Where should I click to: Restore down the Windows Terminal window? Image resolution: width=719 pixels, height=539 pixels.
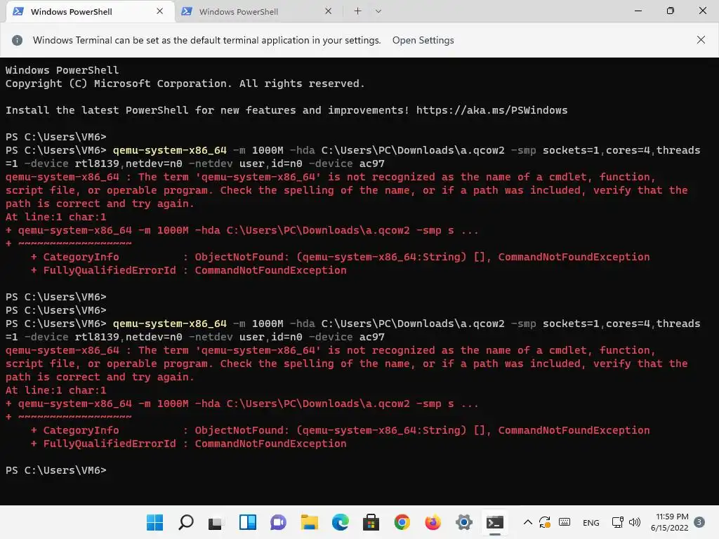(x=670, y=11)
